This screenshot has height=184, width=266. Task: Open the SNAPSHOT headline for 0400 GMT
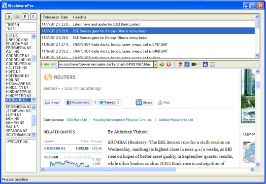(x=148, y=51)
